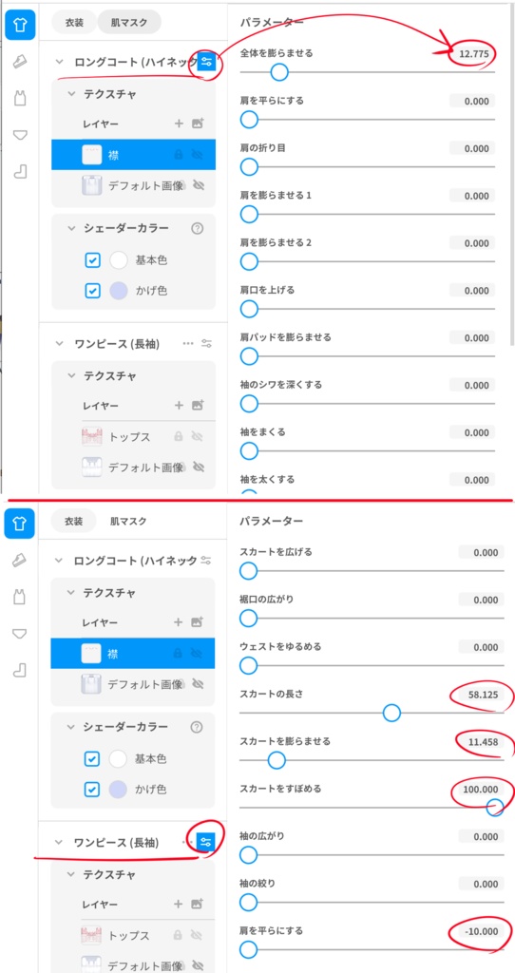This screenshot has height=973, width=515.
Task: Collapse the ロングコート section chevron in upper capture
Action: pyautogui.click(x=60, y=62)
